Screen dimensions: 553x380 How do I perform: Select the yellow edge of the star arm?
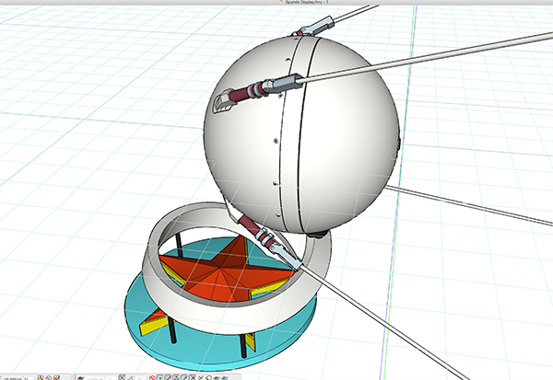tap(152, 326)
